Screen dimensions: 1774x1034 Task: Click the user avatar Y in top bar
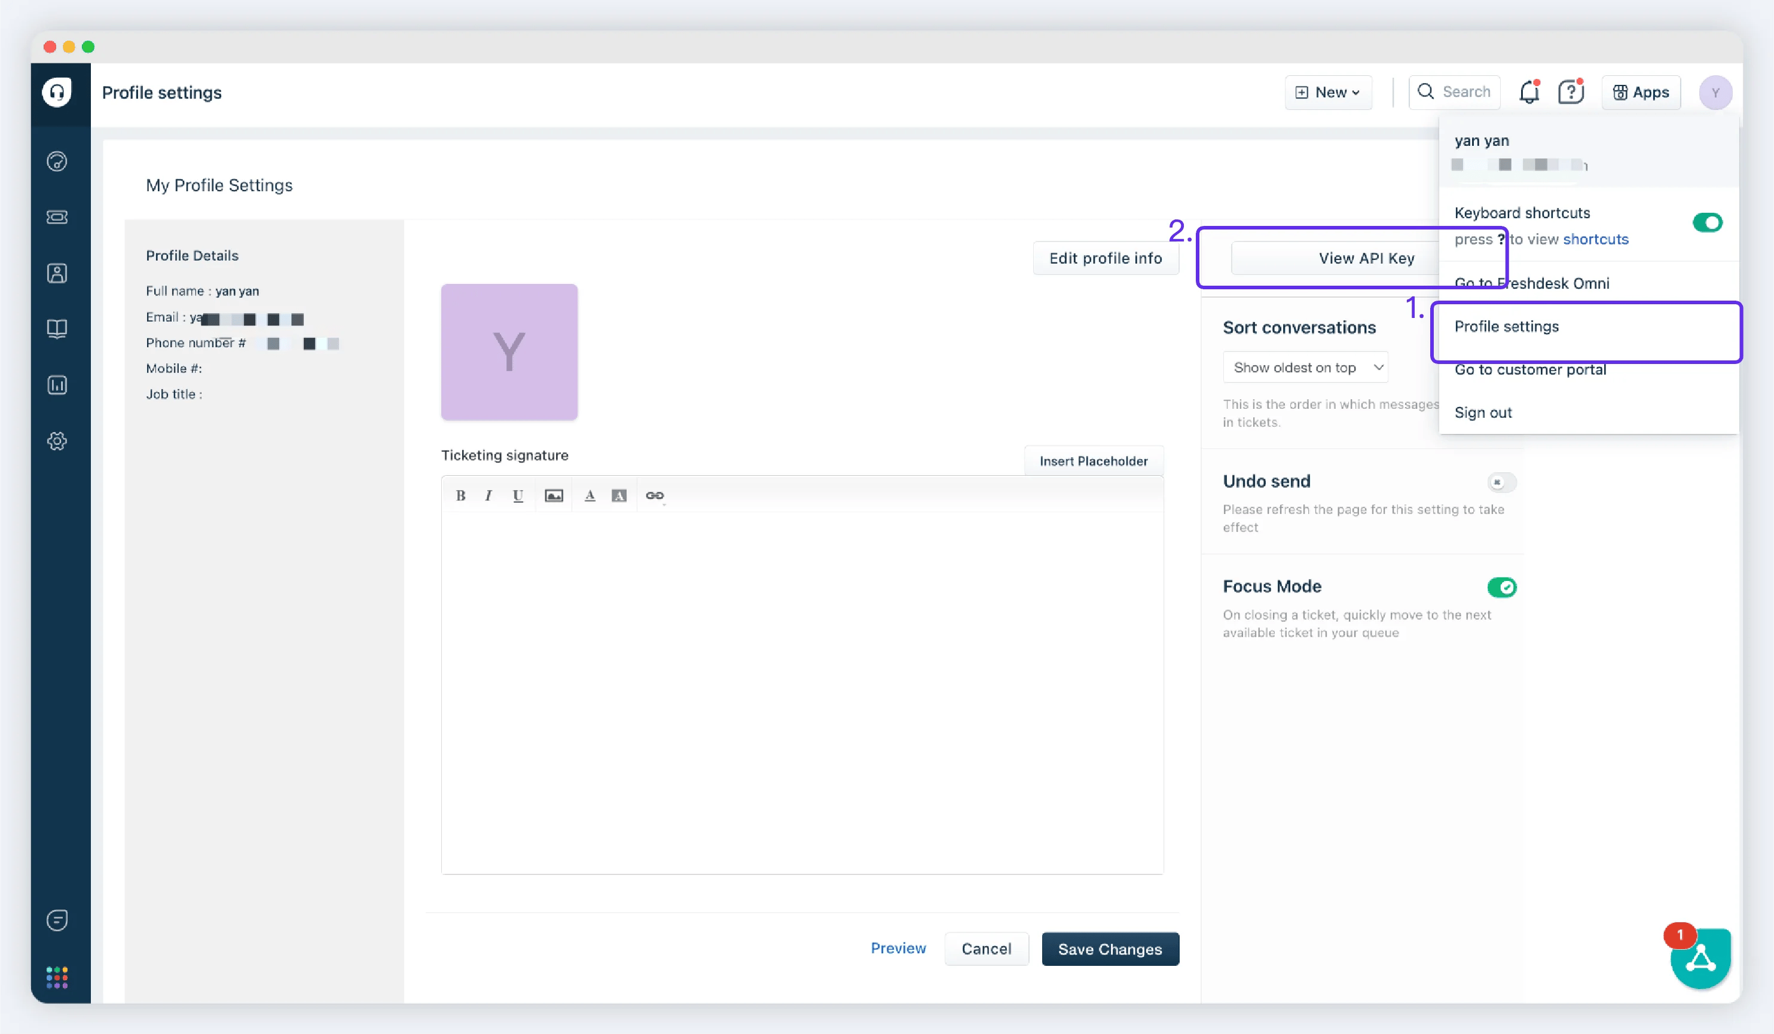1715,92
